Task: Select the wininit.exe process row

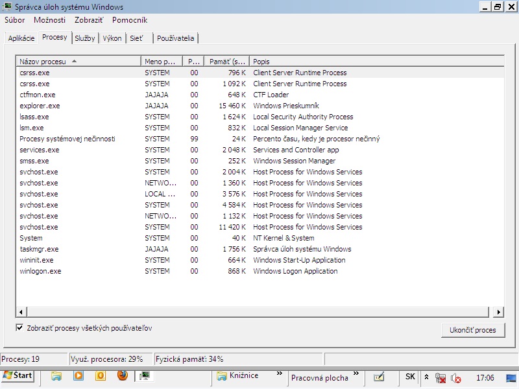Action: 260,260
